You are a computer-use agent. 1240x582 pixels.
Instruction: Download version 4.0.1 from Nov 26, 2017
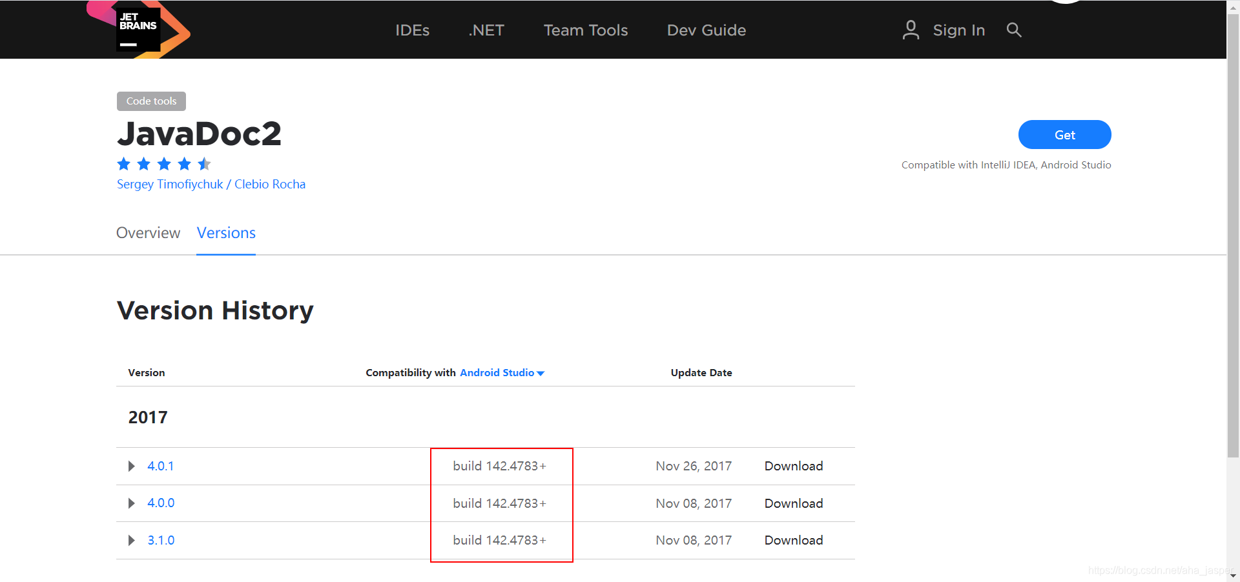[x=794, y=467]
